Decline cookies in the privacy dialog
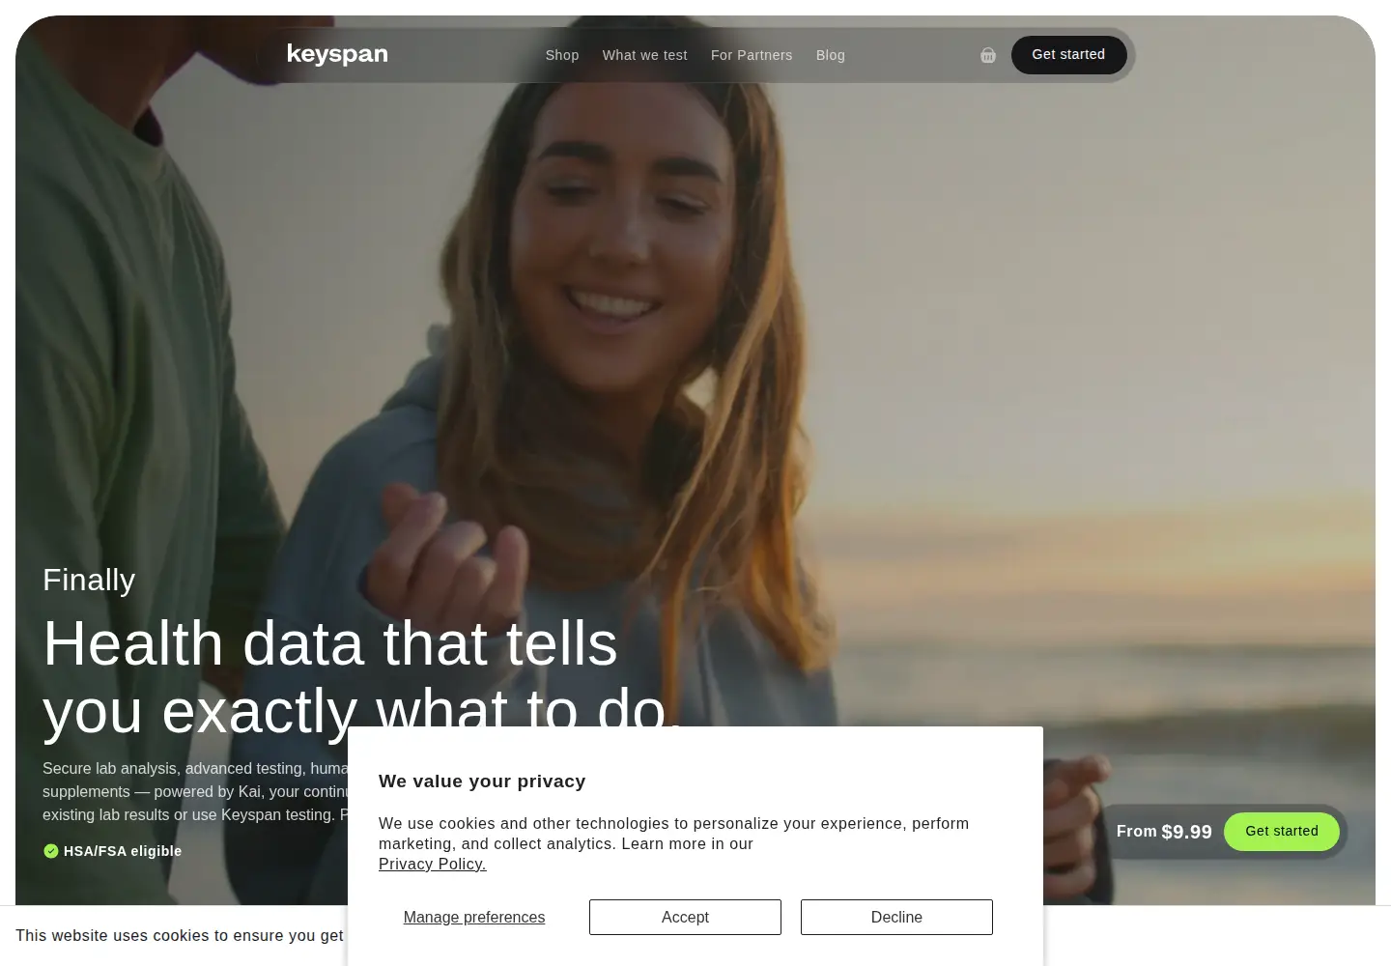 click(896, 918)
